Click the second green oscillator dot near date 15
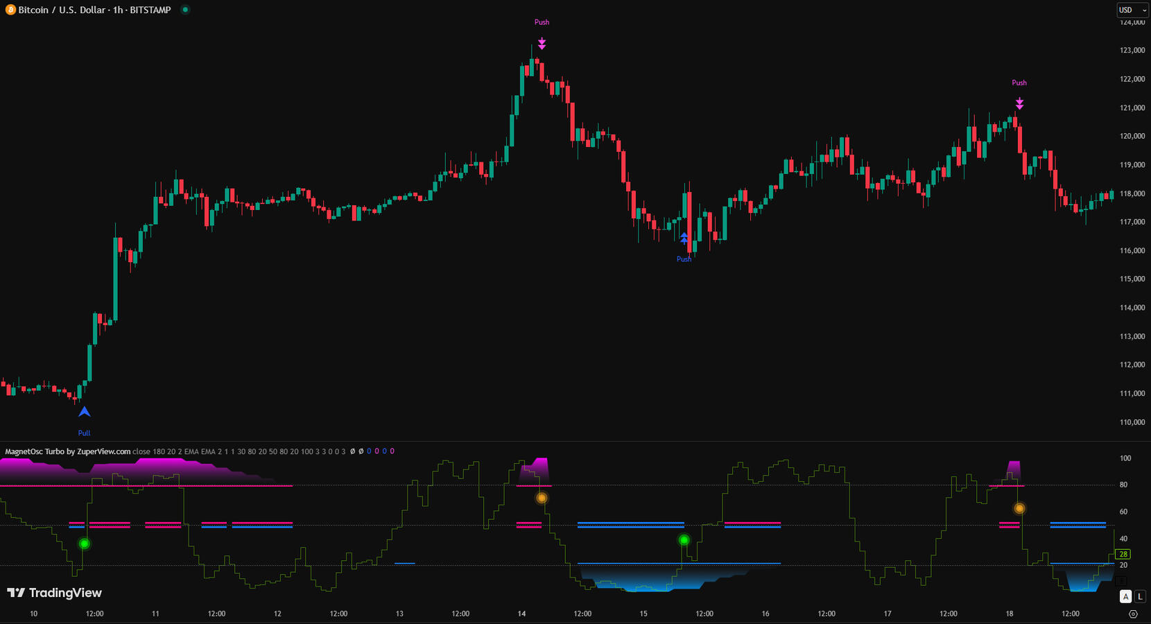The image size is (1151, 624). (684, 540)
